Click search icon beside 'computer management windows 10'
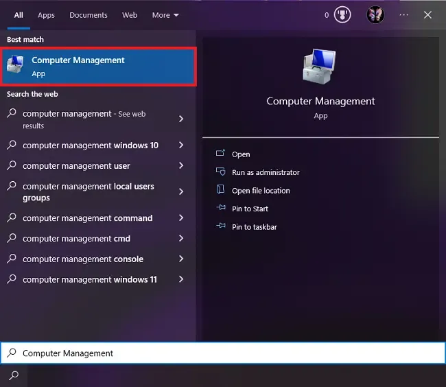446x387 pixels. (x=12, y=145)
